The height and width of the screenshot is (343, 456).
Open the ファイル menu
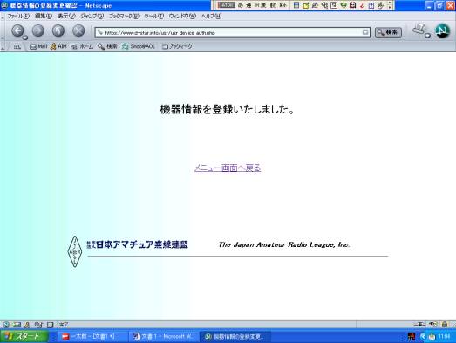[18, 16]
